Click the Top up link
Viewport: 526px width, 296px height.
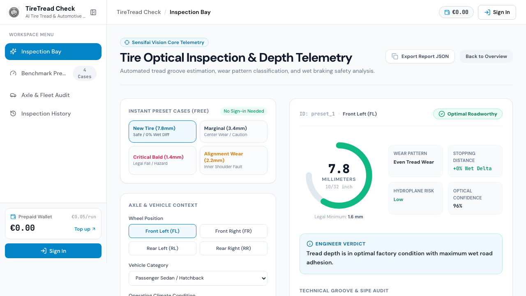tap(85, 229)
